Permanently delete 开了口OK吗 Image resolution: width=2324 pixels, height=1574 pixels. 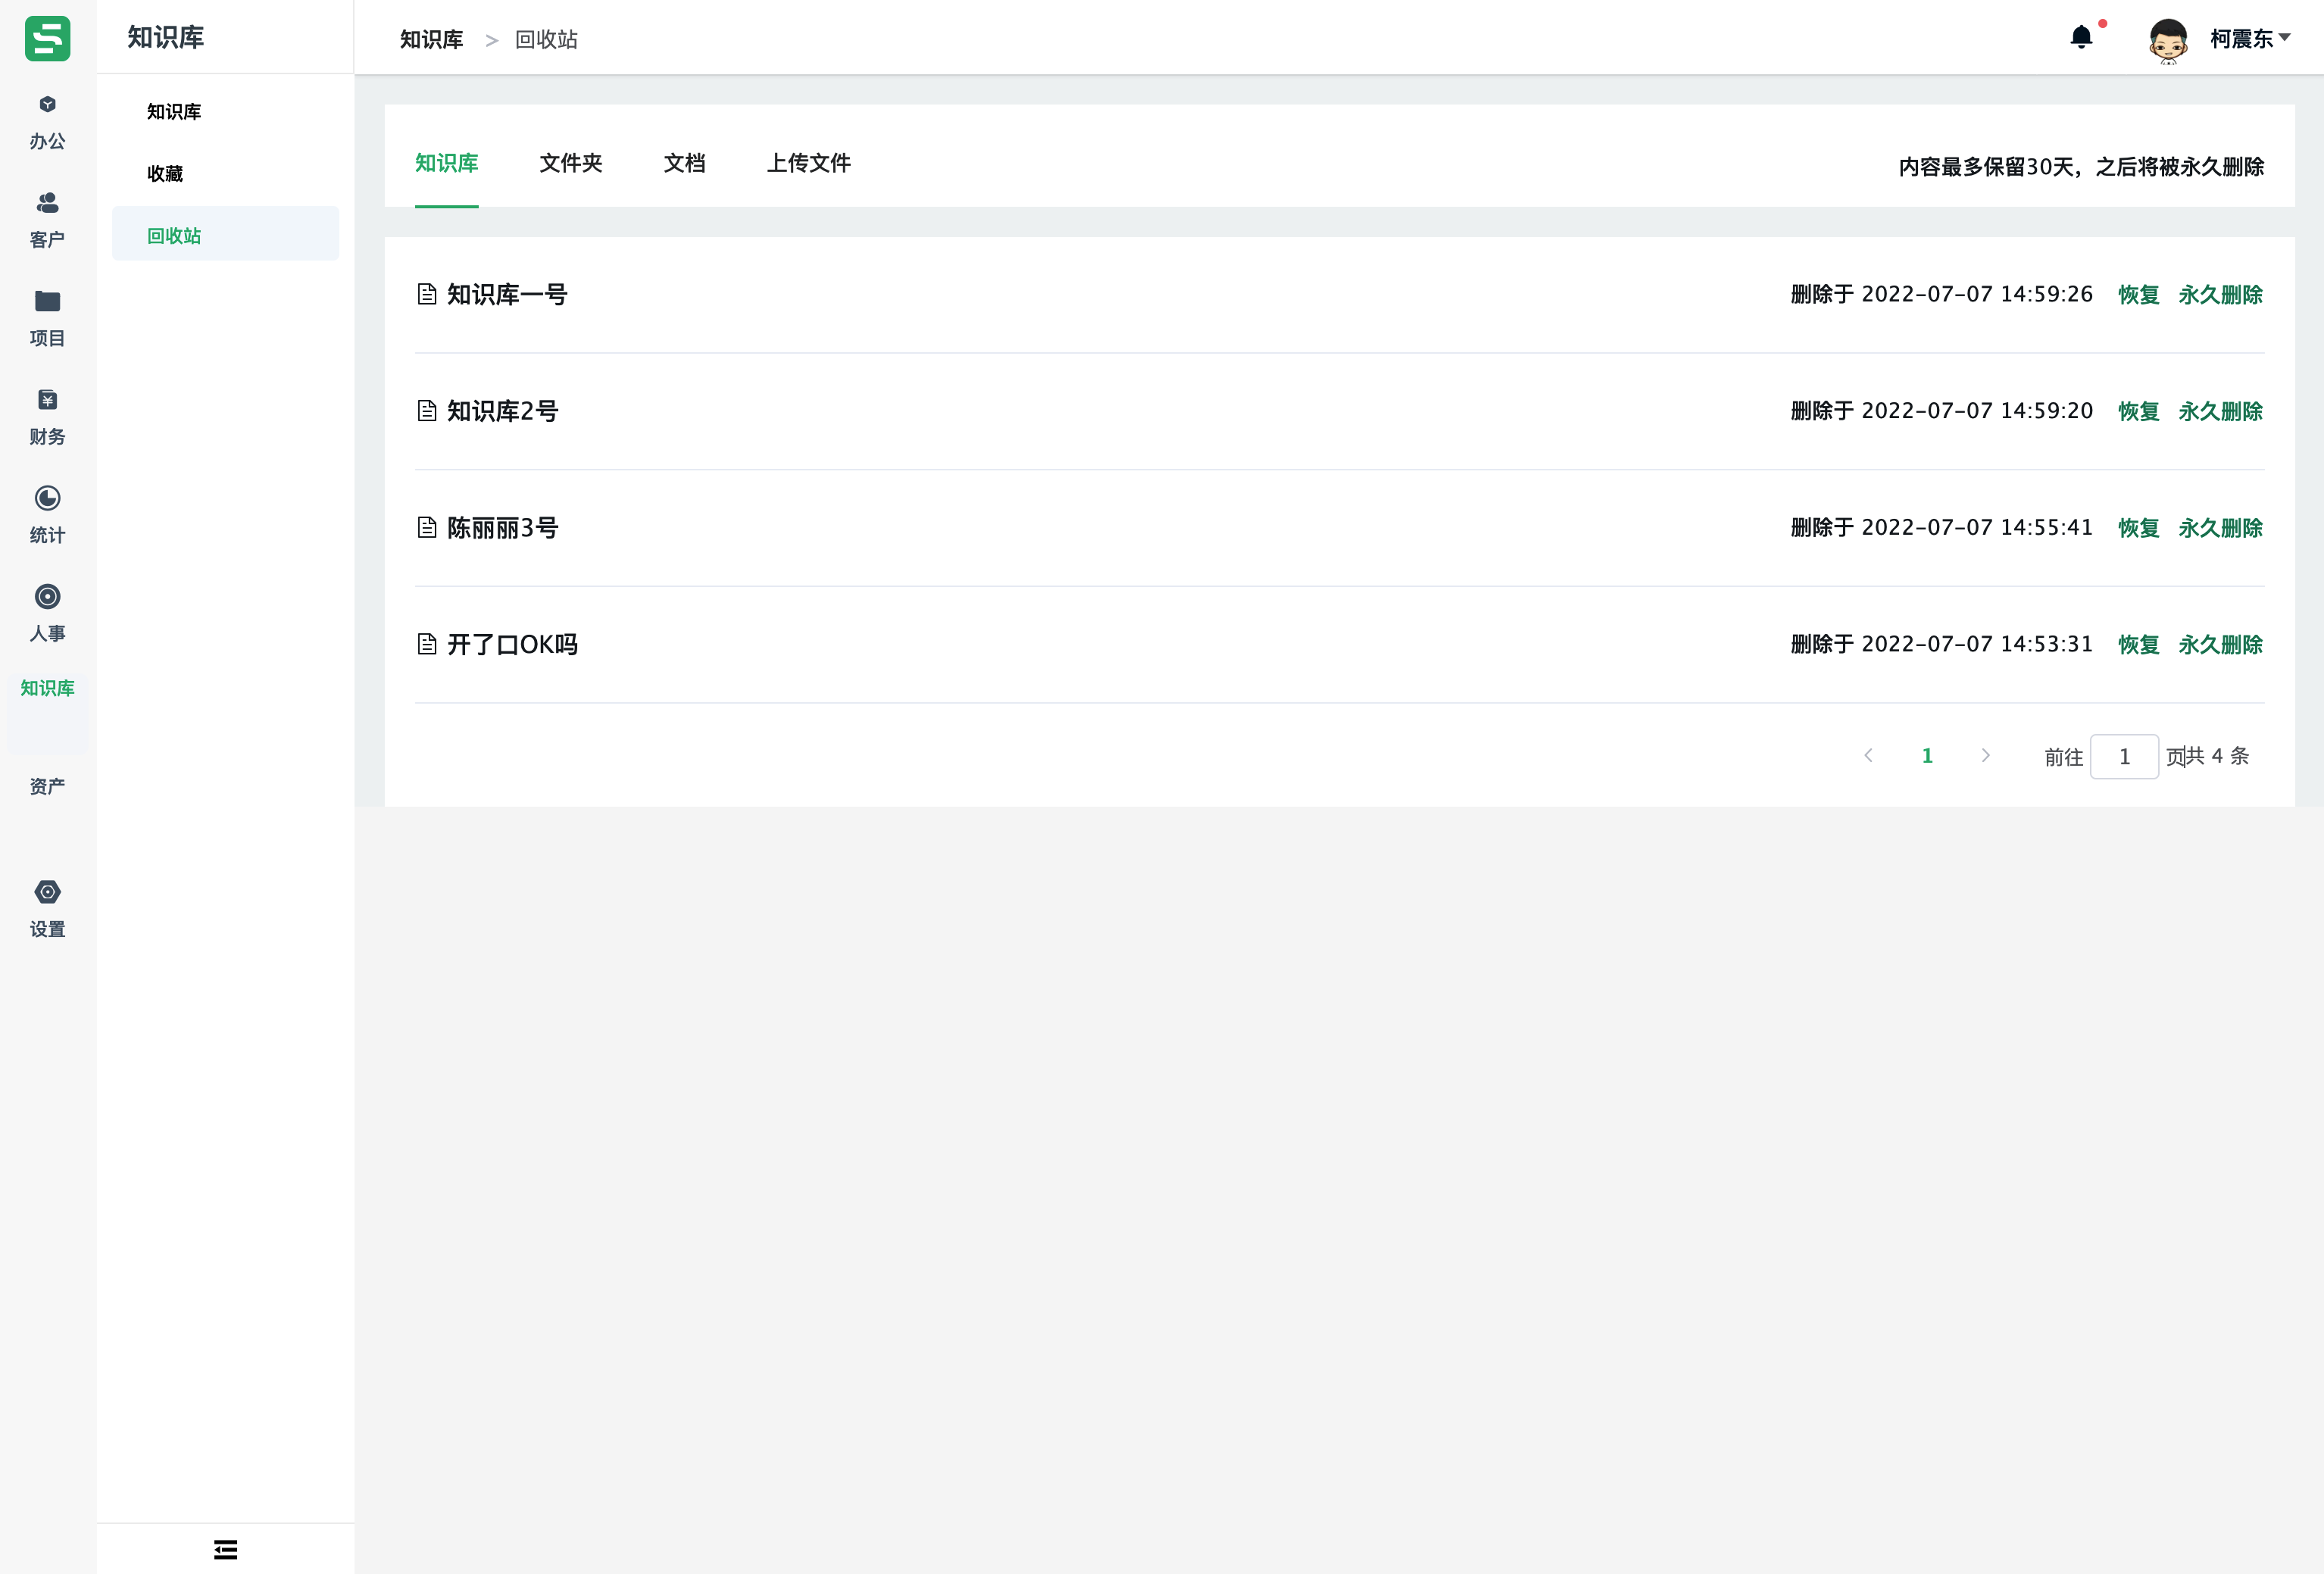pos(2221,645)
